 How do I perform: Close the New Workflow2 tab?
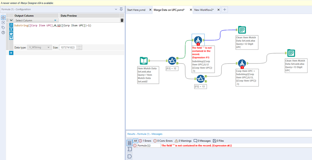[218, 10]
